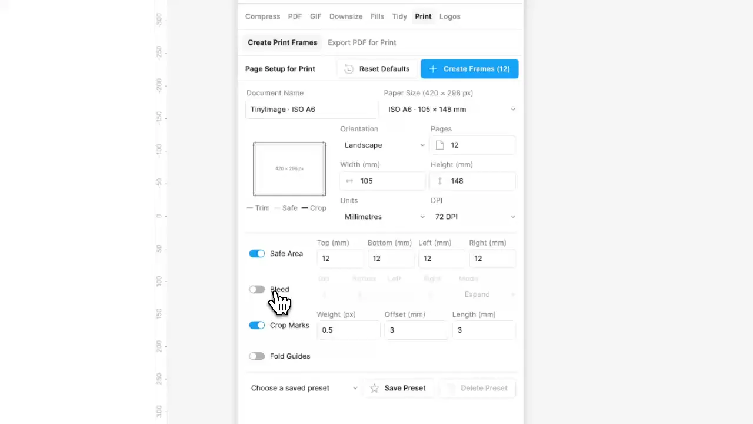Image resolution: width=753 pixels, height=424 pixels.
Task: Open the PDF tab
Action: point(295,16)
